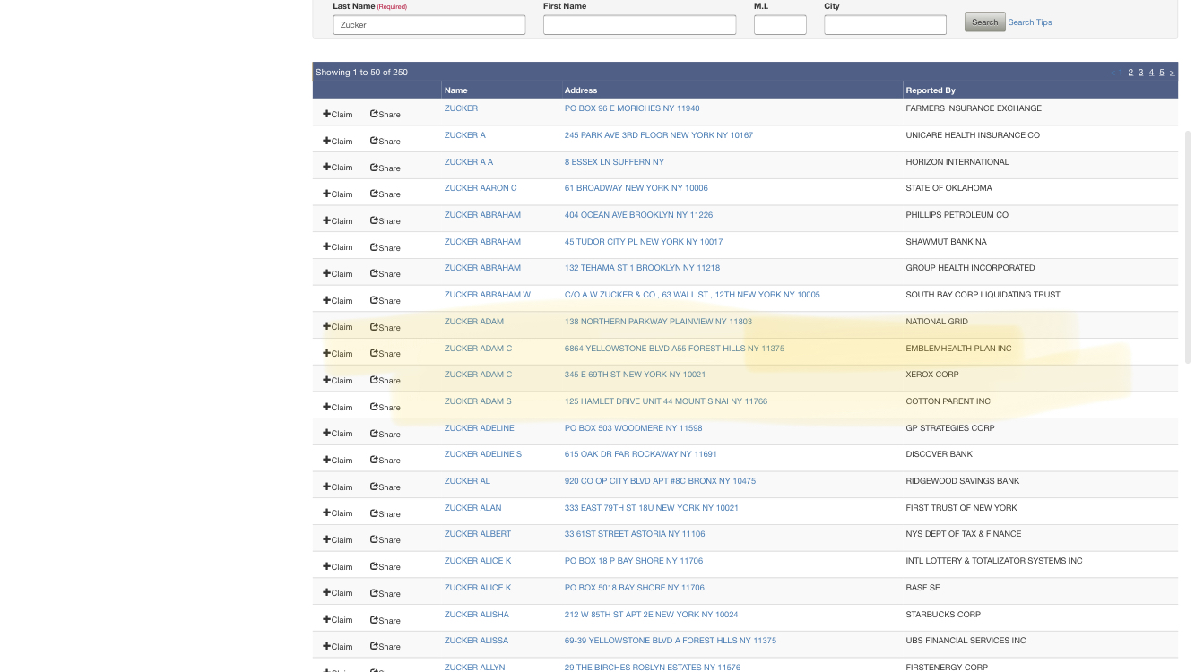Open ZUCKER ADAM S name link
This screenshot has width=1195, height=672.
coord(478,401)
